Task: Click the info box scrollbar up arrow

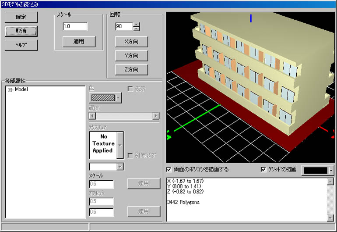Action: point(330,182)
